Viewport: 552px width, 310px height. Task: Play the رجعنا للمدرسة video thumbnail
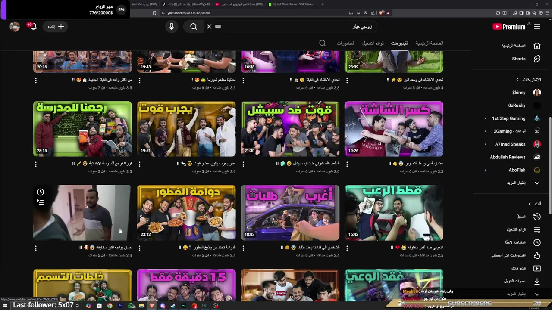coord(82,129)
